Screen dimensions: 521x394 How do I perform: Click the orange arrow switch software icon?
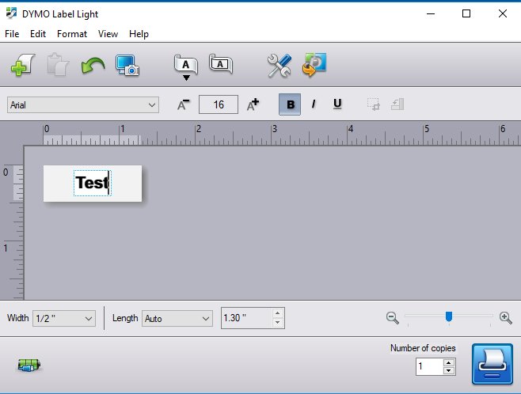pos(314,64)
